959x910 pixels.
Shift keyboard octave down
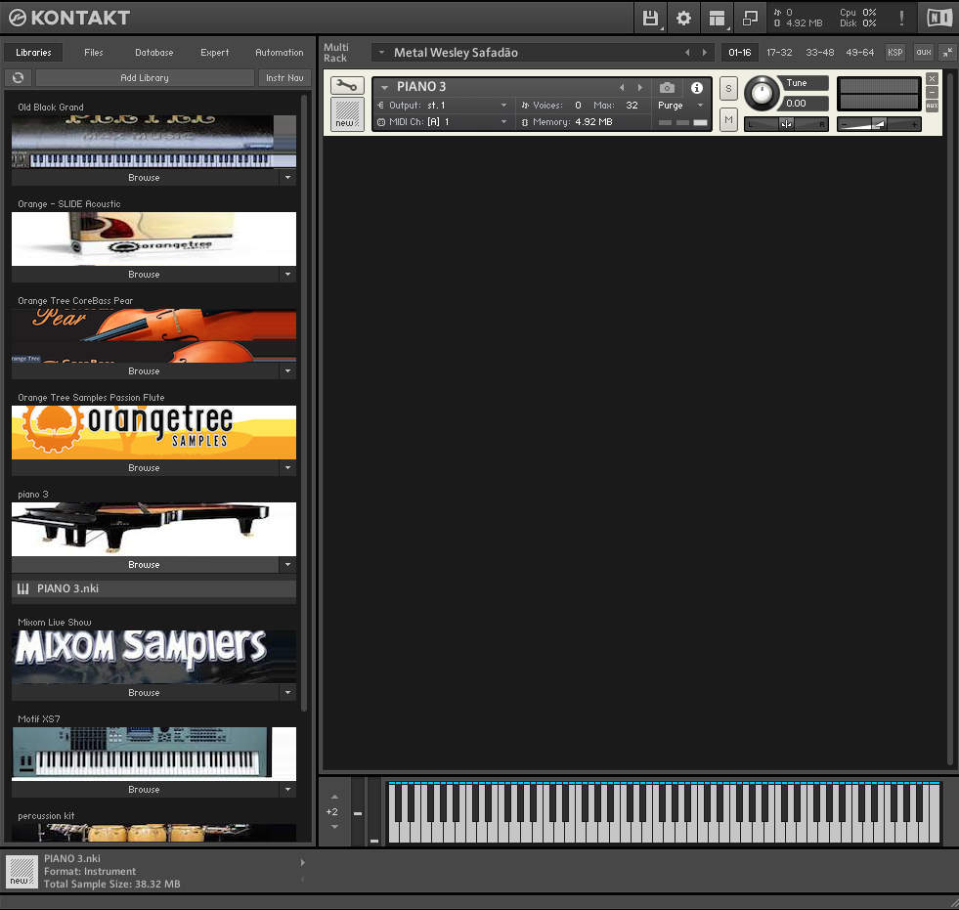(x=334, y=827)
